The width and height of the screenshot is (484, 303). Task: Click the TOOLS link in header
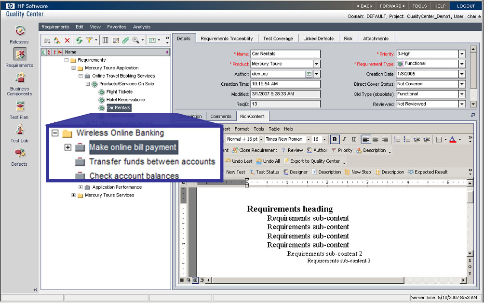tap(419, 6)
